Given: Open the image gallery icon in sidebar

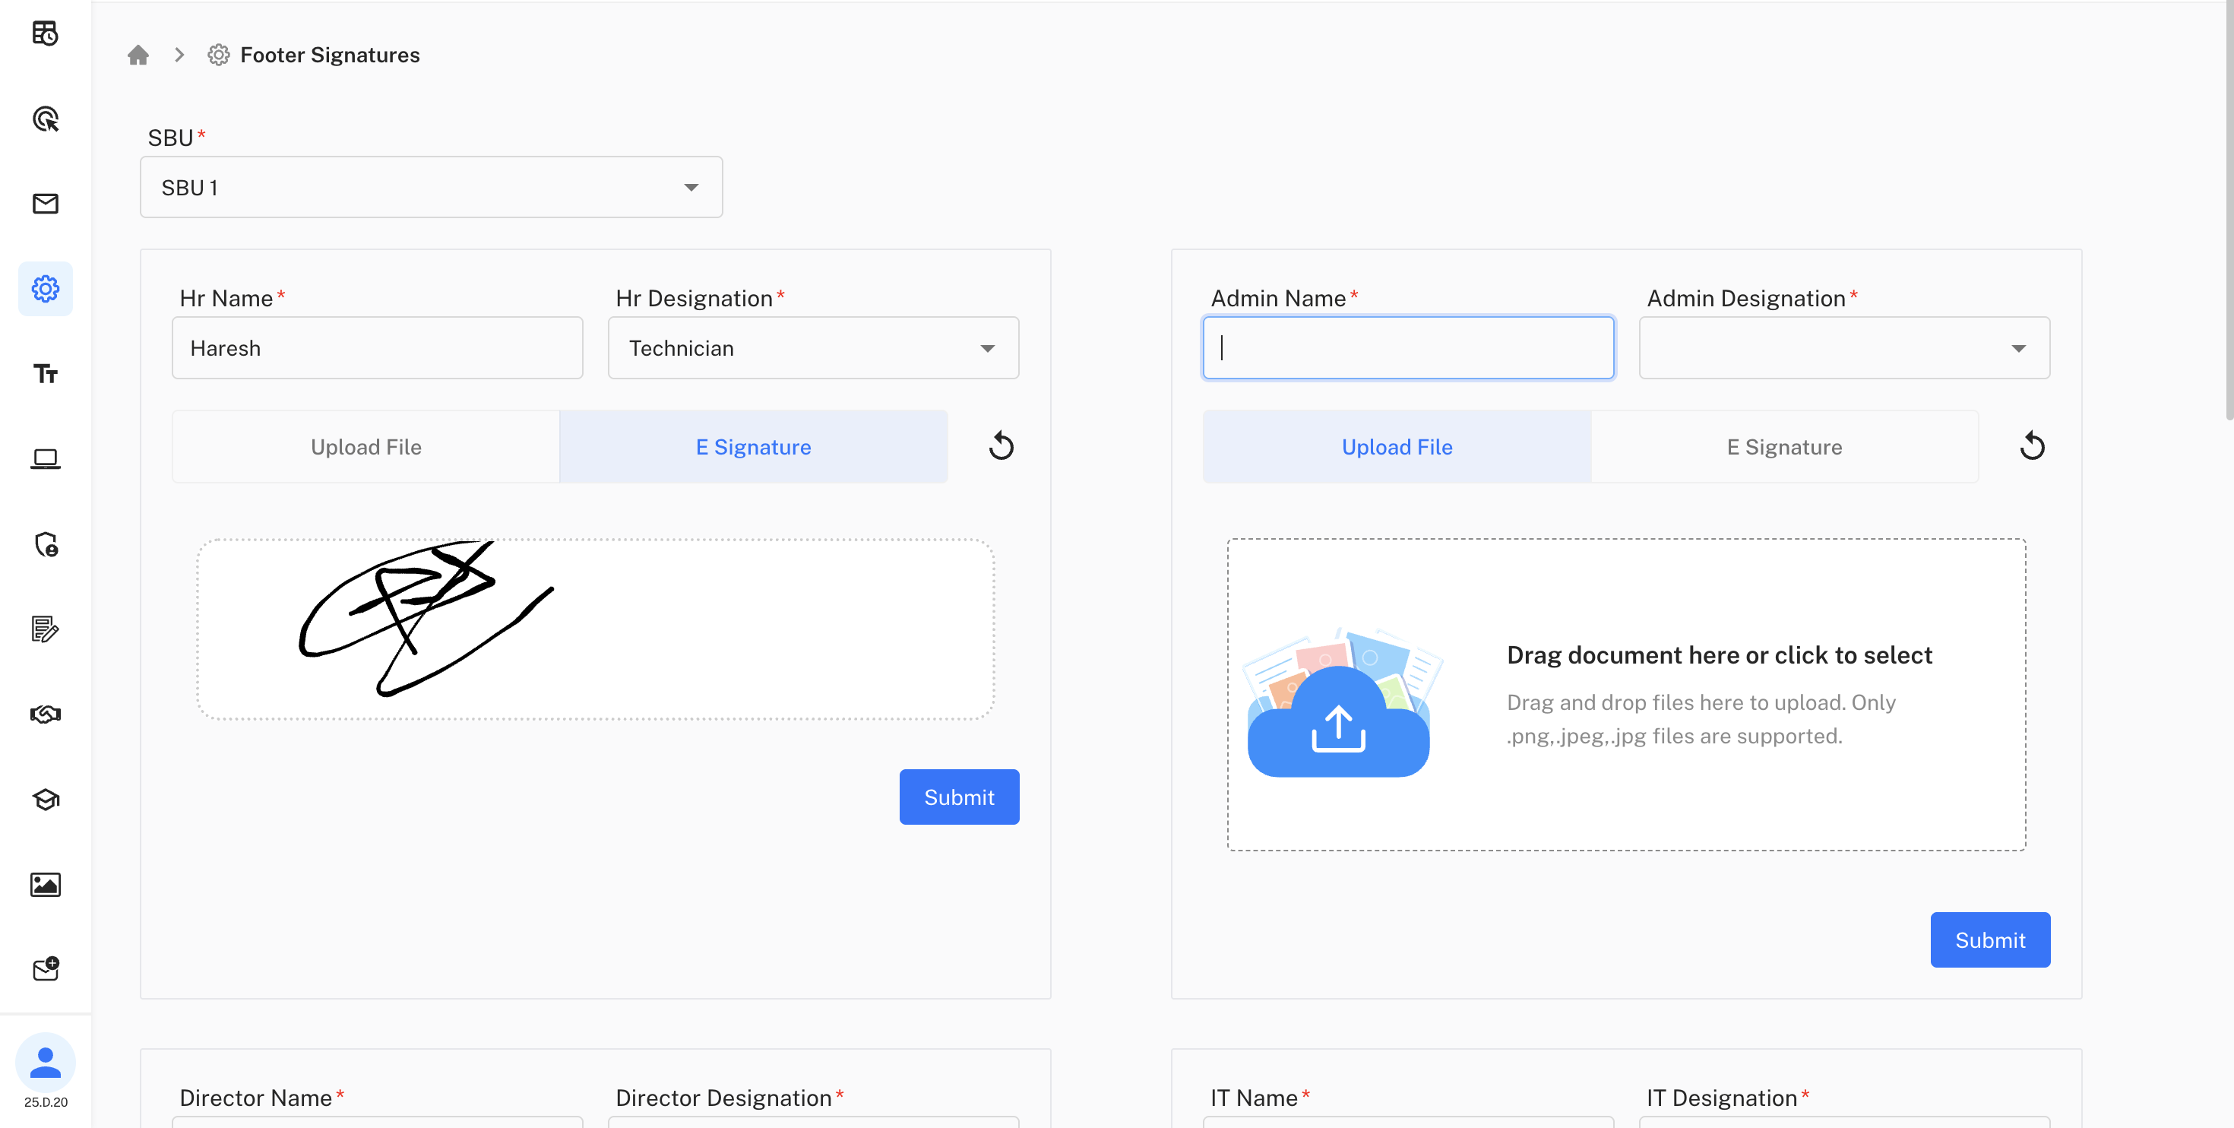Looking at the screenshot, I should pos(45,884).
